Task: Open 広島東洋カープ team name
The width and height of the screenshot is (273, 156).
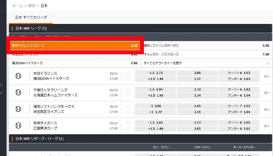Action: (x=45, y=128)
